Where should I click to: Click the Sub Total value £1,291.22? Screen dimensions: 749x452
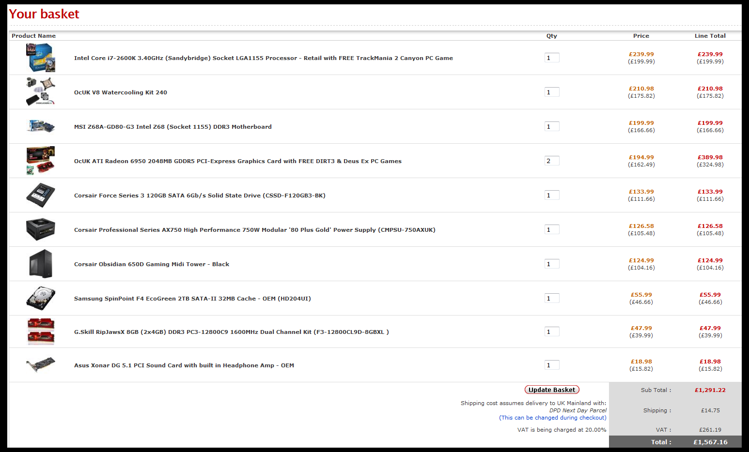(710, 390)
